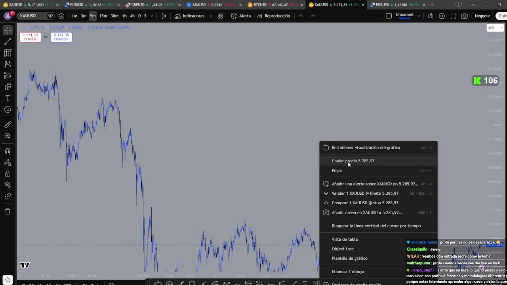Open the indicator templates grid icon

point(220,16)
